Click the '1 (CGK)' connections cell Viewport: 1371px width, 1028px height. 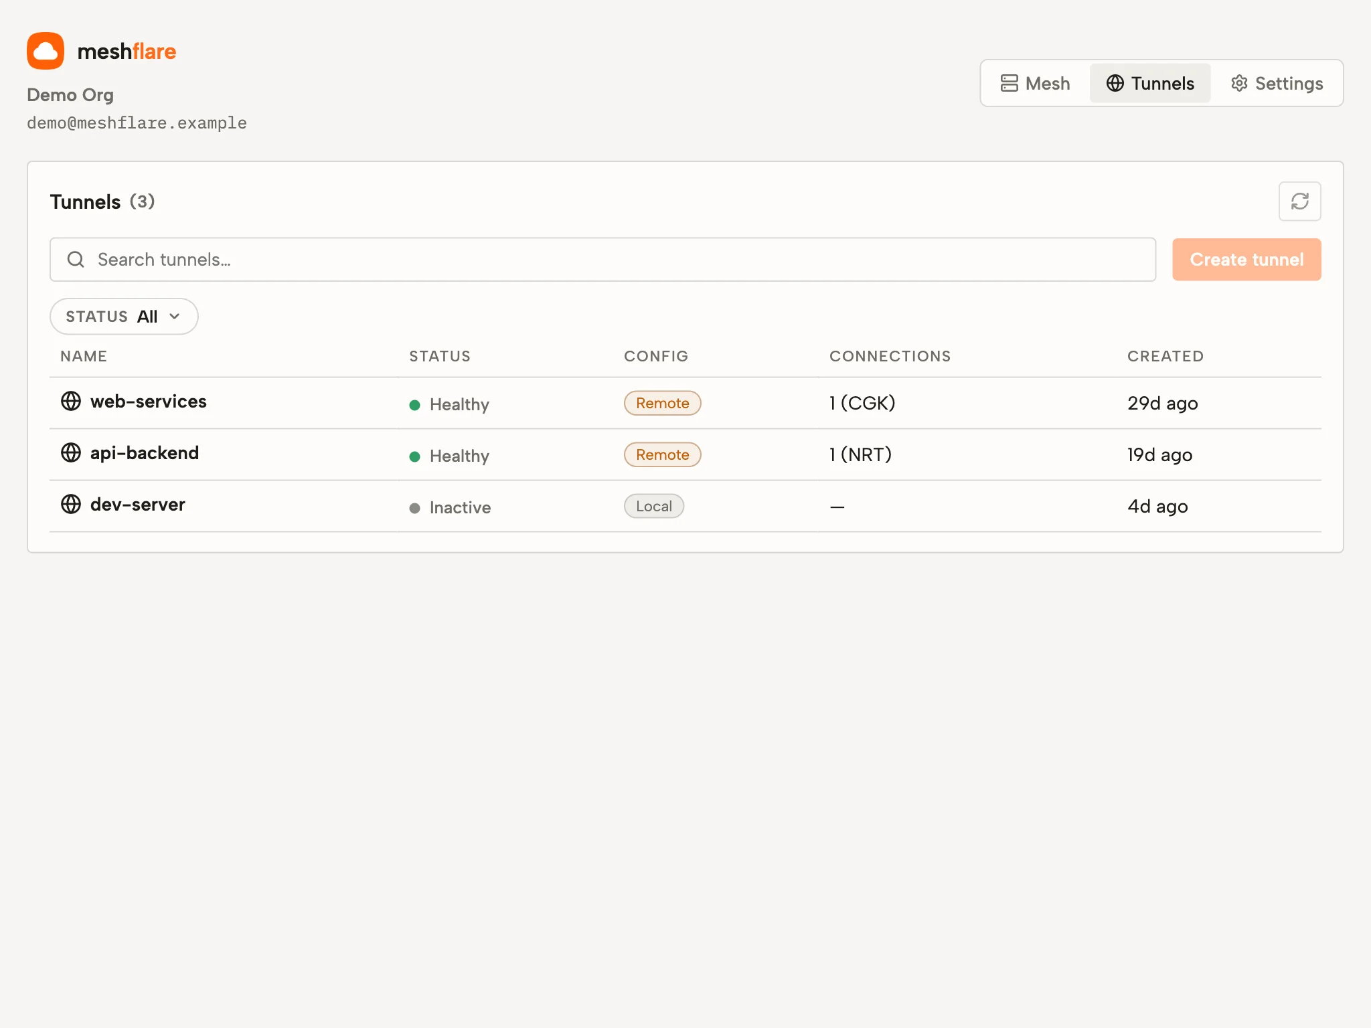[x=862, y=403]
